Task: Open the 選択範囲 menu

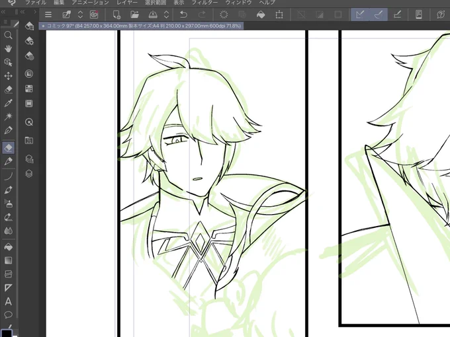Action: pyautogui.click(x=156, y=3)
